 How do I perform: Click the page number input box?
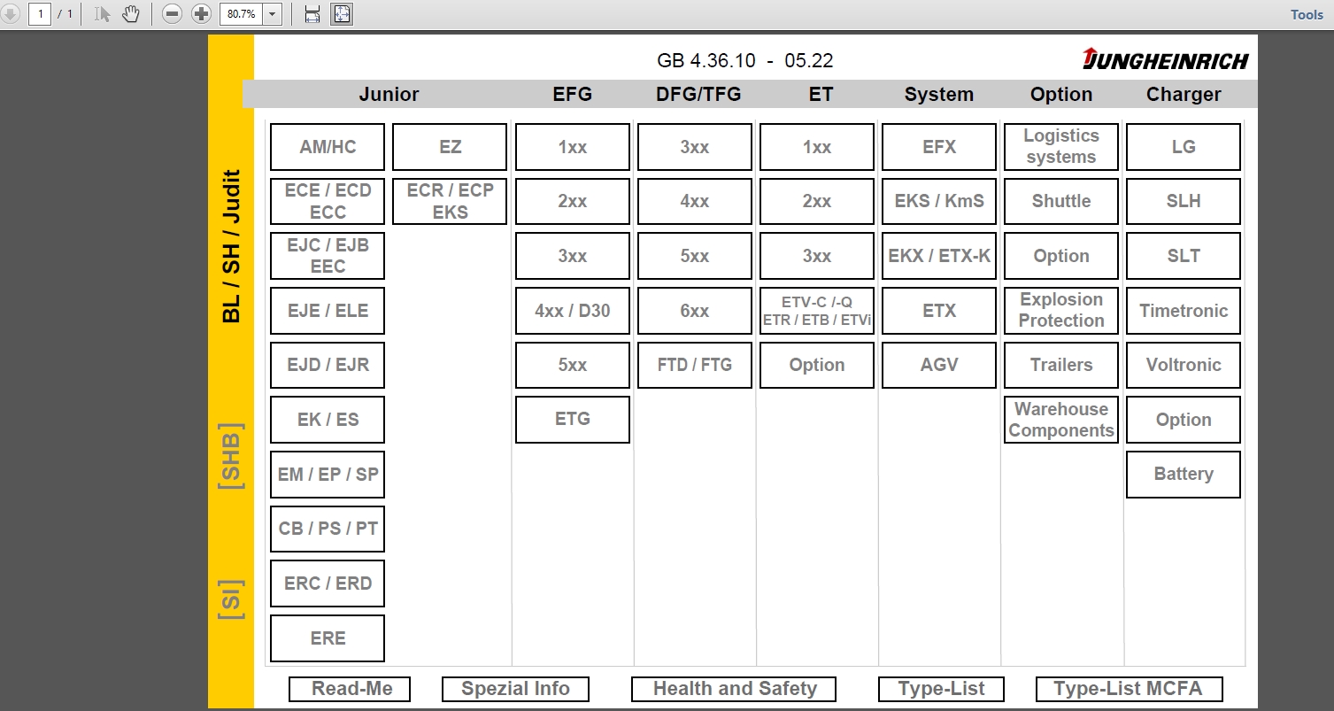(x=40, y=14)
